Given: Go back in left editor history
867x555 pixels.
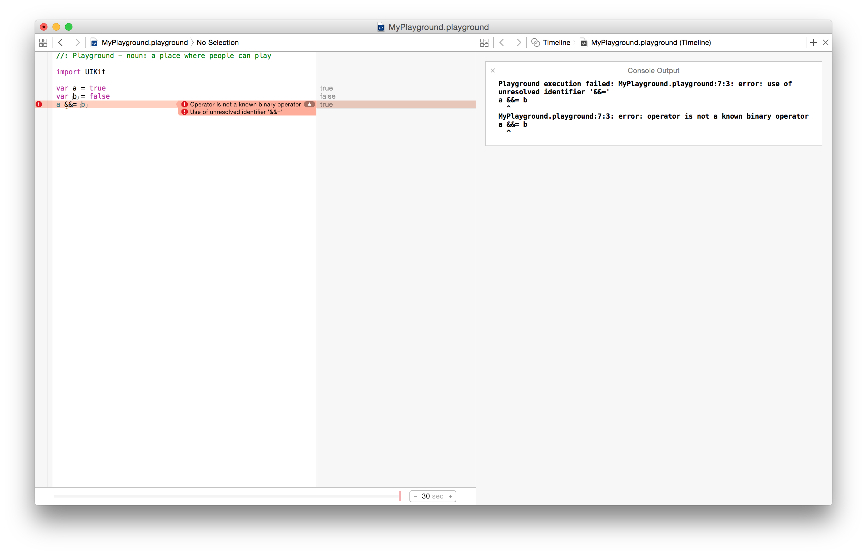Looking at the screenshot, I should pos(61,42).
